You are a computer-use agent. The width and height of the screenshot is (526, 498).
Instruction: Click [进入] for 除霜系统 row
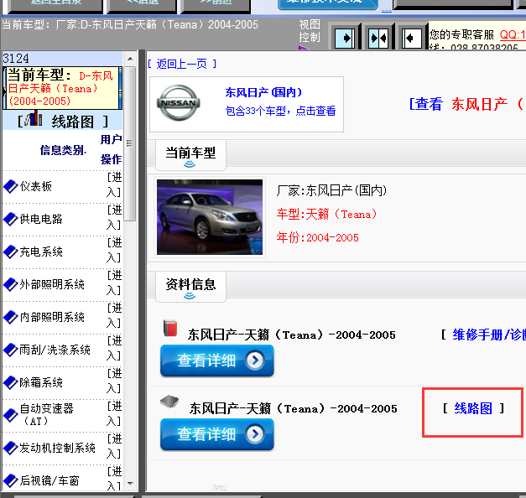click(114, 381)
